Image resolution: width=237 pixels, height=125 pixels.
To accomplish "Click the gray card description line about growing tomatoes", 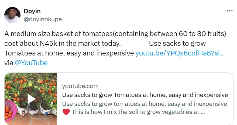I will [x=144, y=104].
